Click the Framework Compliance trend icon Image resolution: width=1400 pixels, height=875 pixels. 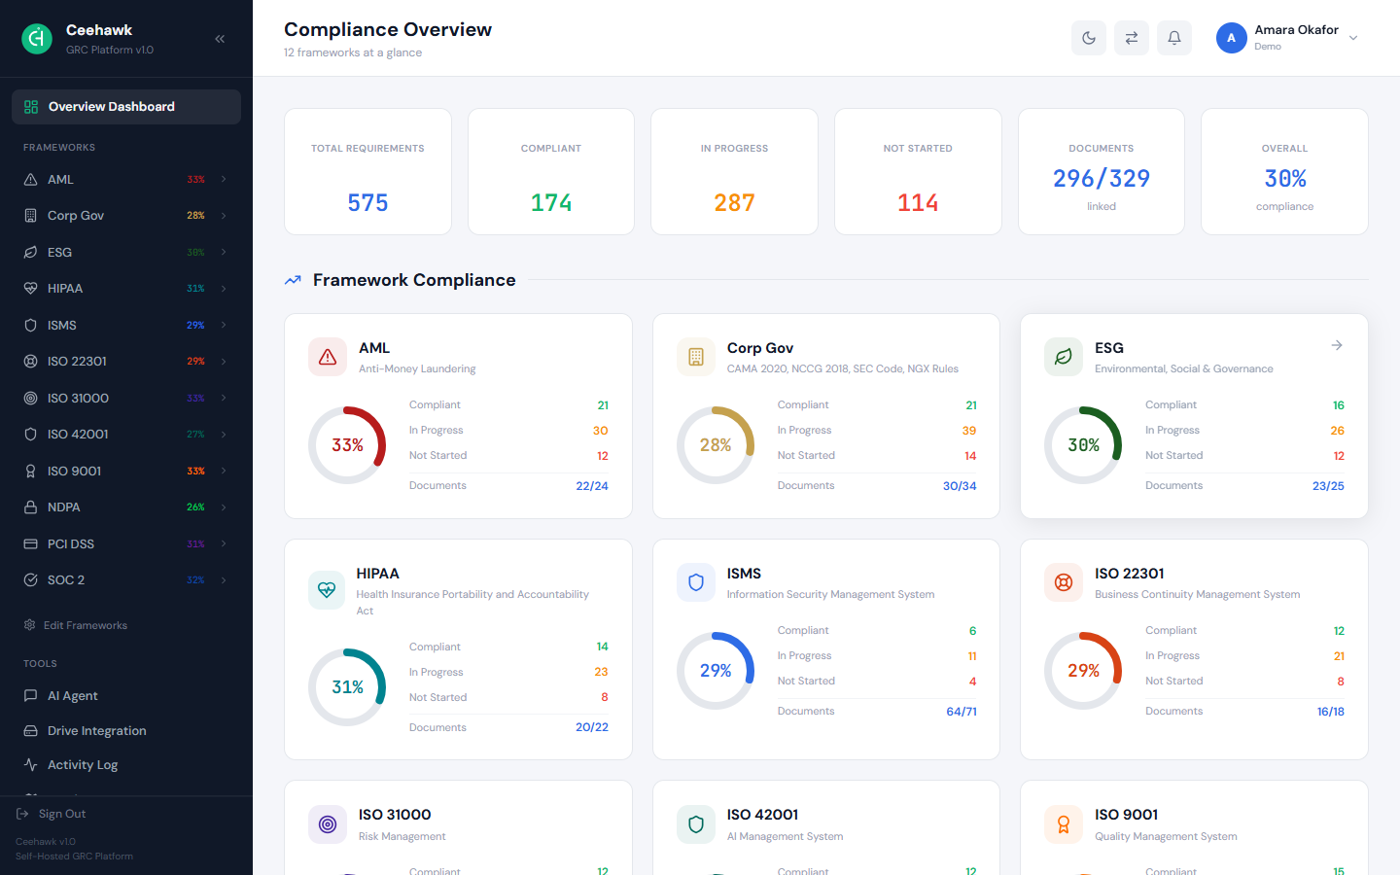pyautogui.click(x=293, y=280)
